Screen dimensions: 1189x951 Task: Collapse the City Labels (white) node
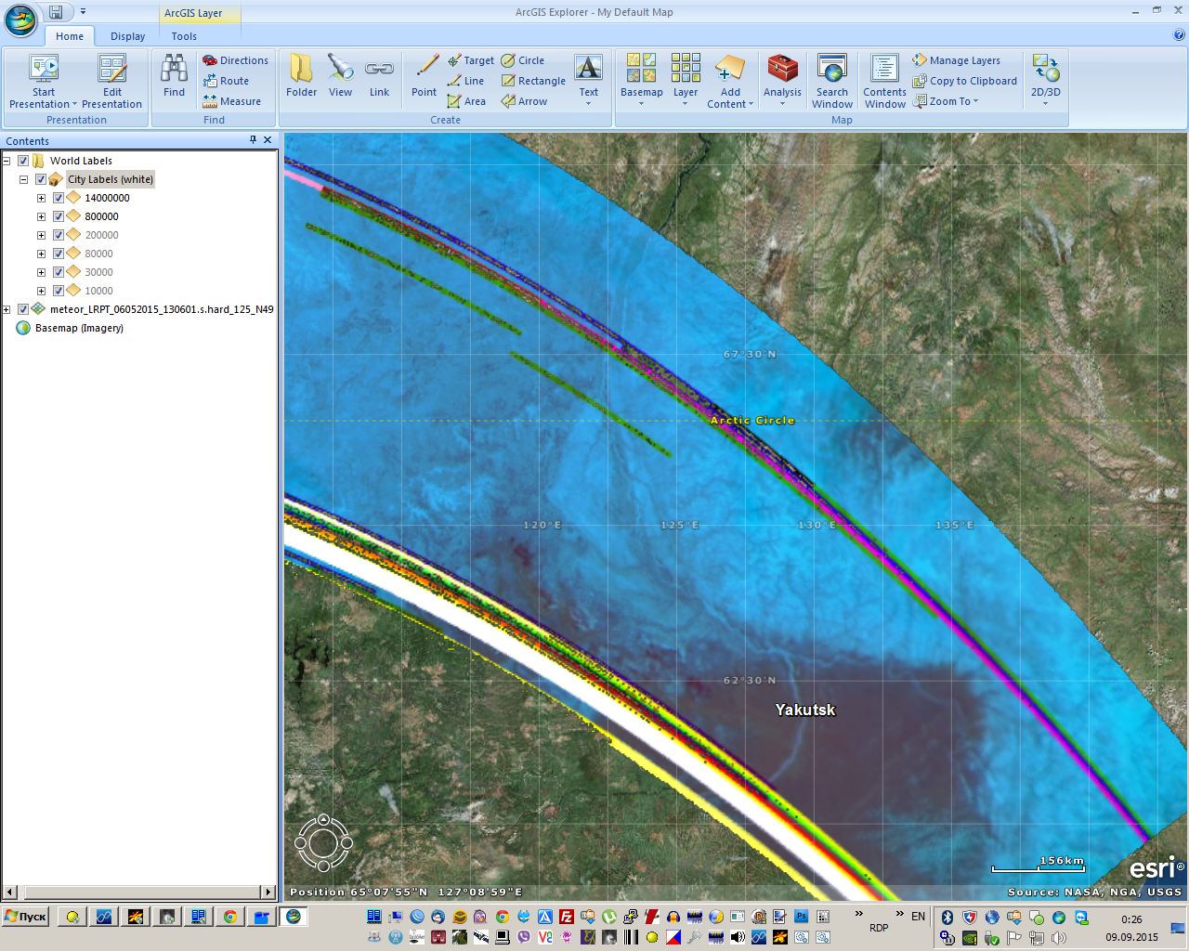(x=24, y=179)
